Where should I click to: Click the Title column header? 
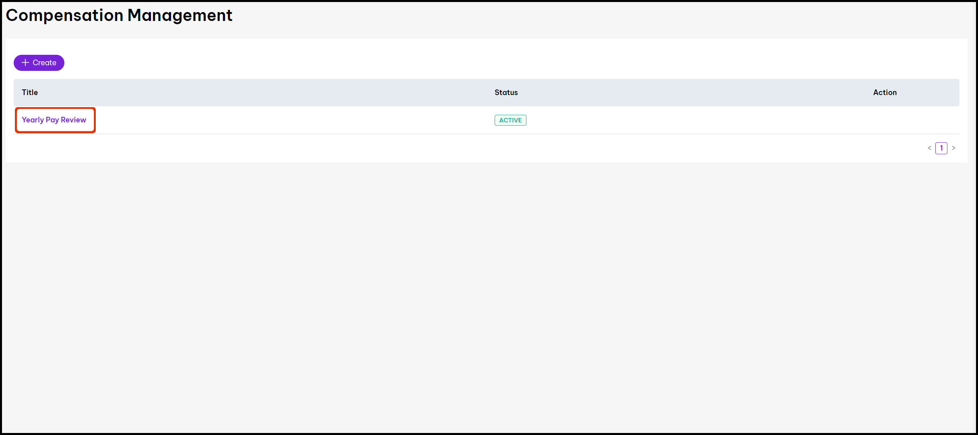point(30,93)
